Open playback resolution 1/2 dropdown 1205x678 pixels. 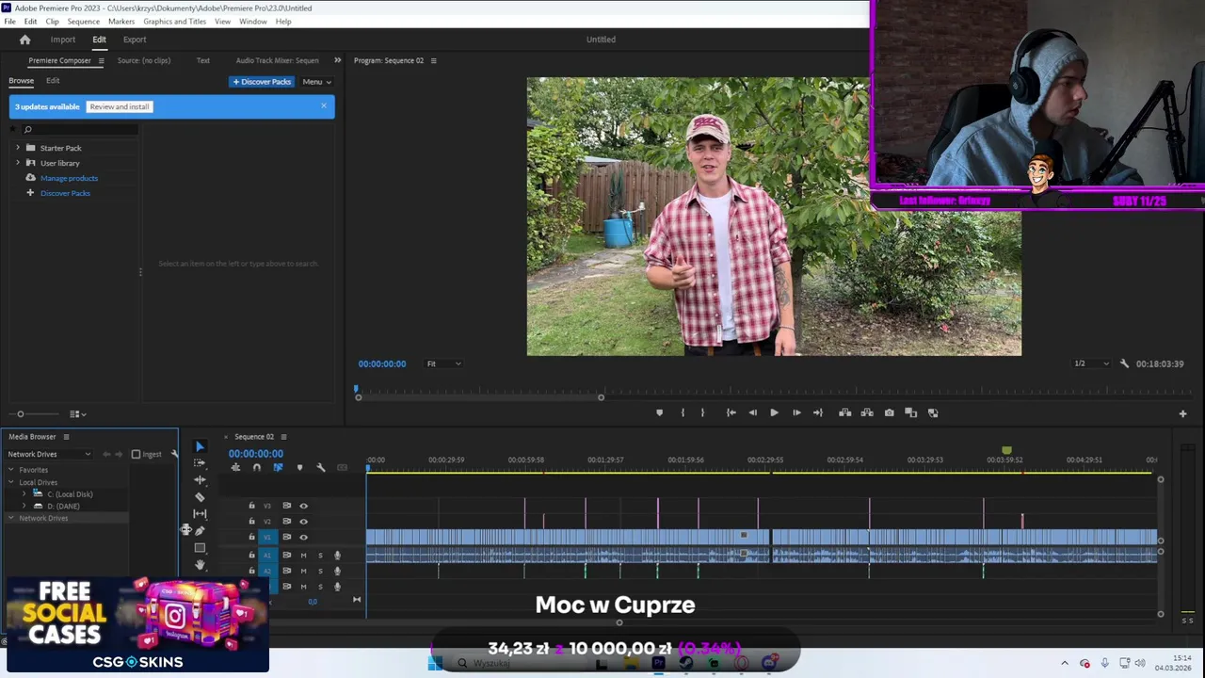point(1092,363)
